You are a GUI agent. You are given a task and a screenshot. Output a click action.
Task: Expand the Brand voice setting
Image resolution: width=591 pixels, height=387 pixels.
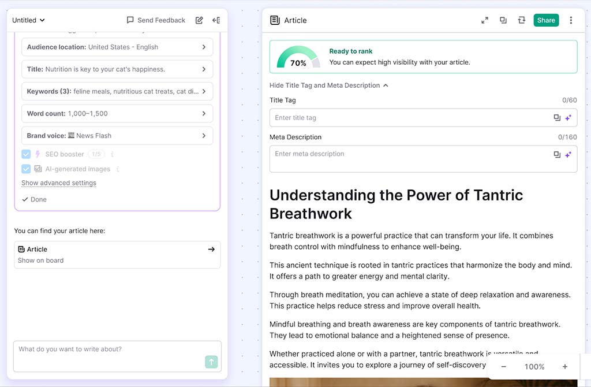[x=117, y=136]
